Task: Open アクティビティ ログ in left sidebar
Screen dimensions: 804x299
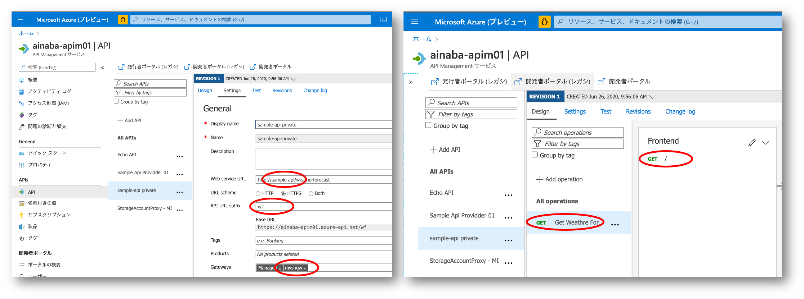Action: 50,92
